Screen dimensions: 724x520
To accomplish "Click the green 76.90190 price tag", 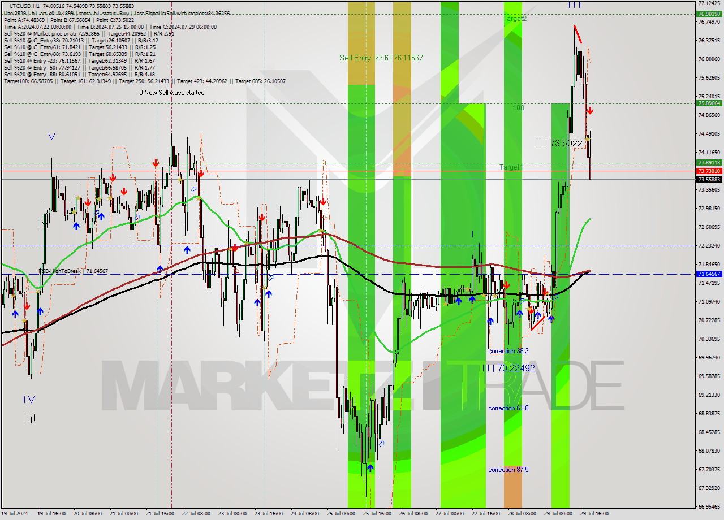I will pyautogui.click(x=709, y=14).
